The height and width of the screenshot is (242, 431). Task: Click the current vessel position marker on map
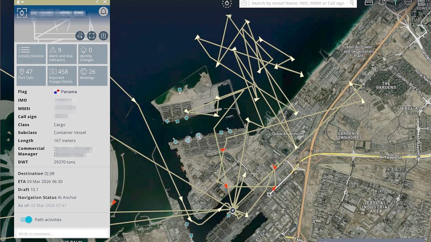click(x=232, y=210)
